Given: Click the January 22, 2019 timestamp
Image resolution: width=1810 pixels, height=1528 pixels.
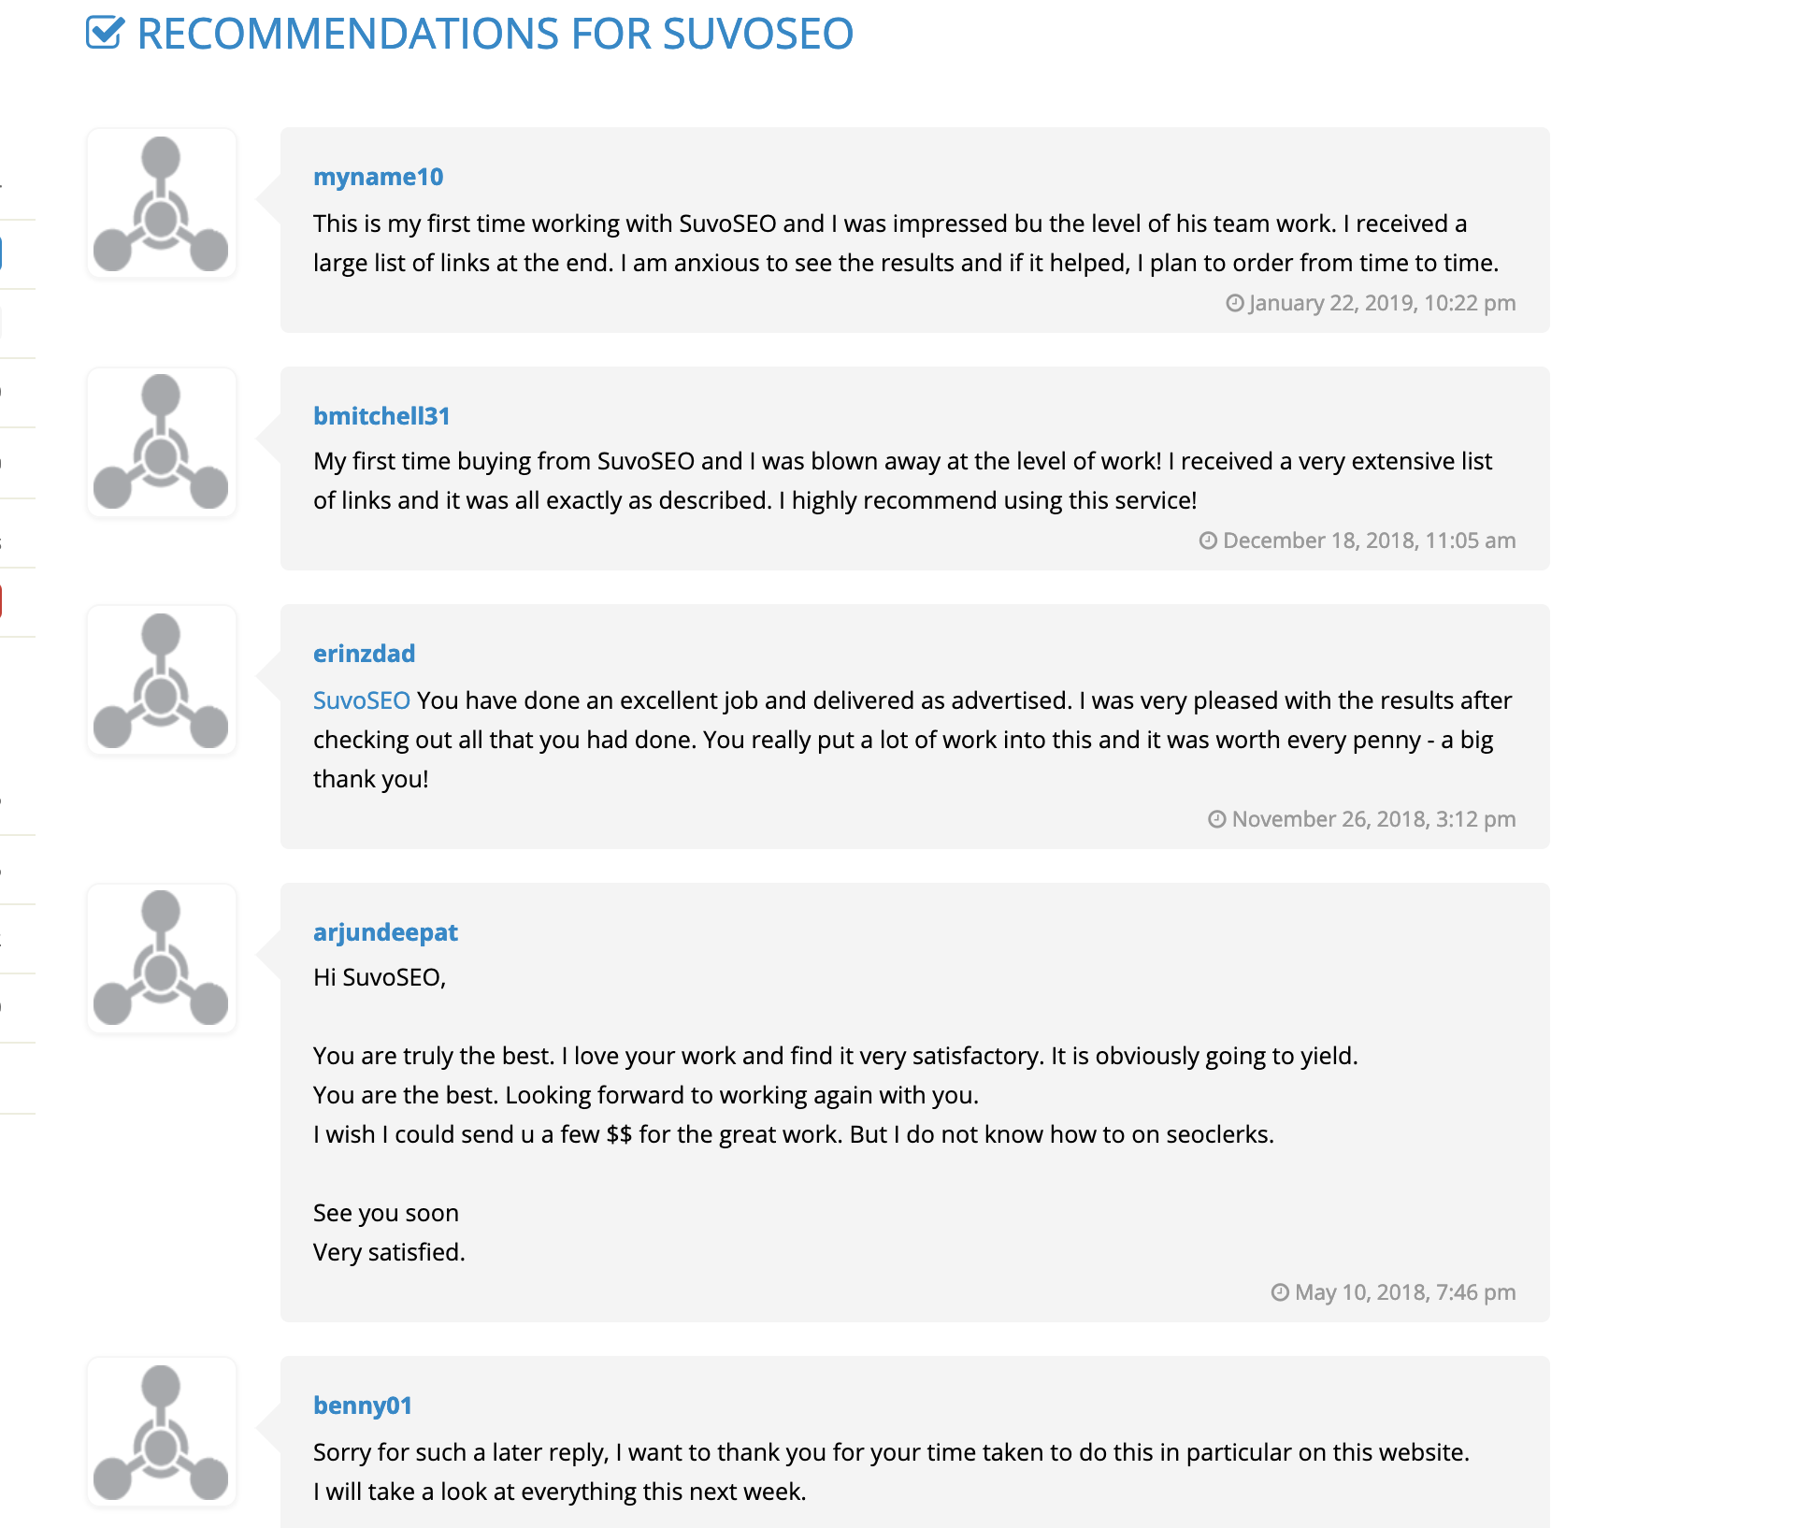Looking at the screenshot, I should click(1382, 303).
